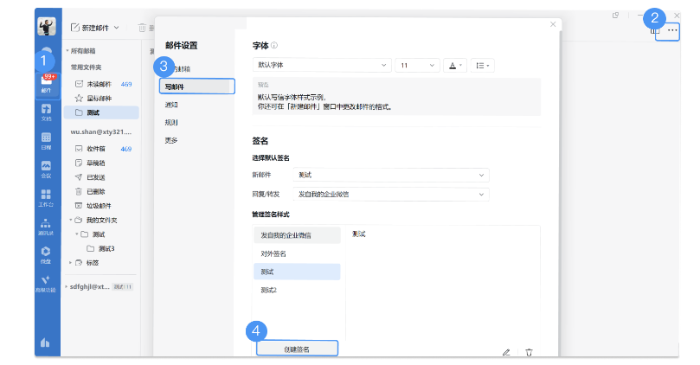Open the 回复/转发 signature dropdown

(389, 194)
